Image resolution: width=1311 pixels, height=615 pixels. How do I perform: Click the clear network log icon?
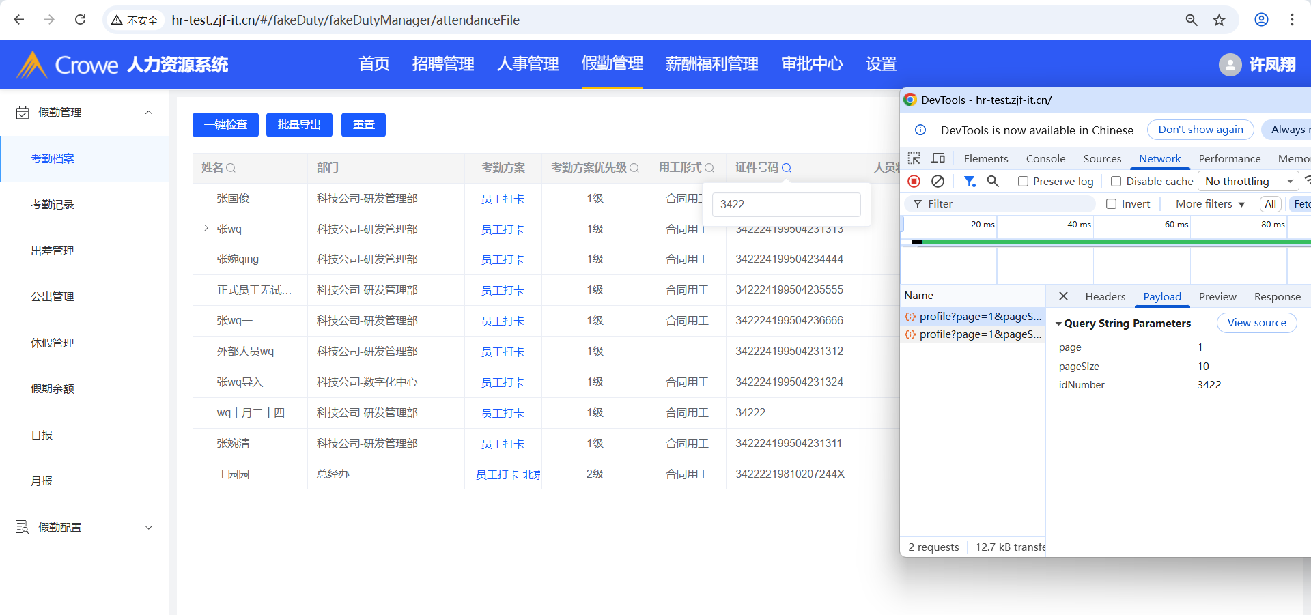[x=938, y=181]
